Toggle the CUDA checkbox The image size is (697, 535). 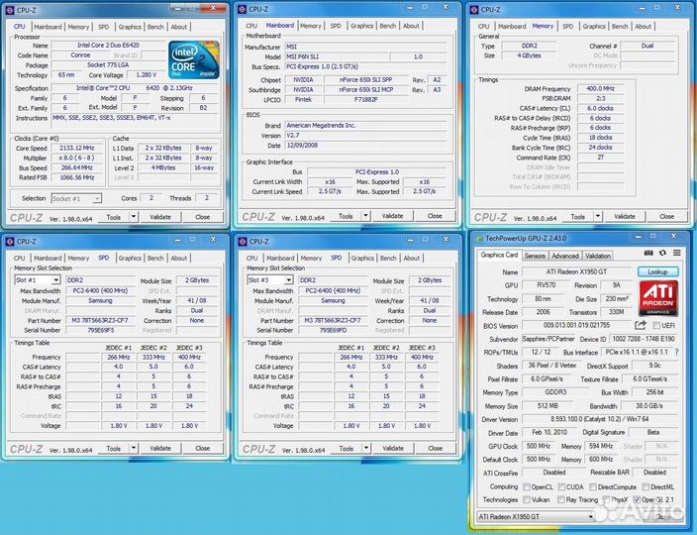561,487
